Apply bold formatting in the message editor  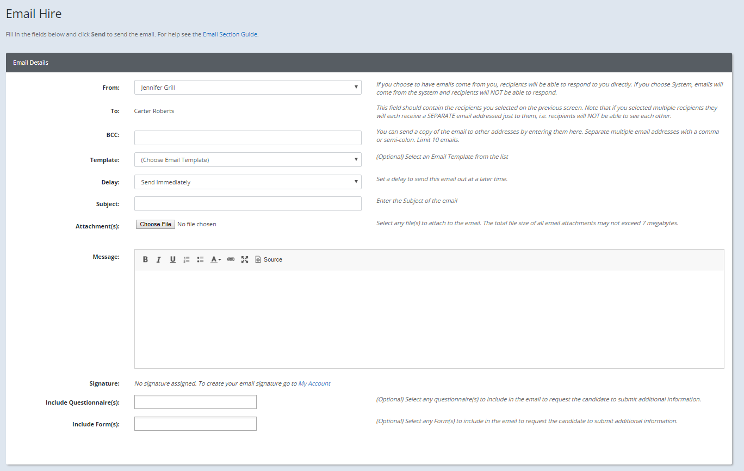145,259
